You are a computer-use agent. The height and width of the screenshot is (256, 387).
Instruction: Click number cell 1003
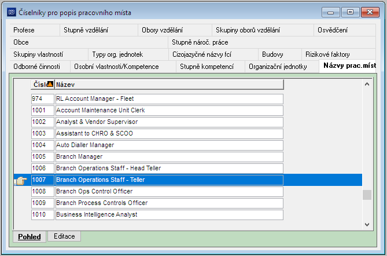click(43, 134)
